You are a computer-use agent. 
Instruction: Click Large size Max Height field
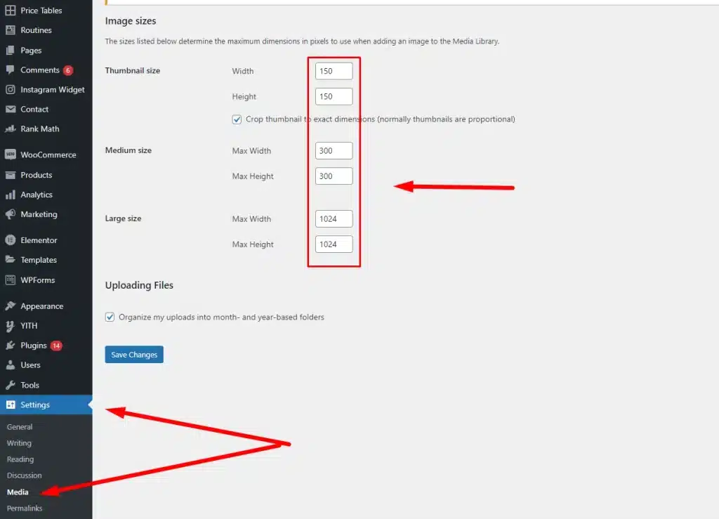pos(334,244)
